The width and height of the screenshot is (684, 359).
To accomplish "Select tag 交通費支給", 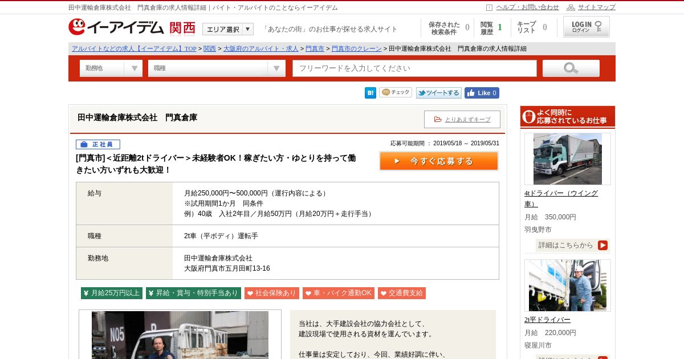I will 402,293.
